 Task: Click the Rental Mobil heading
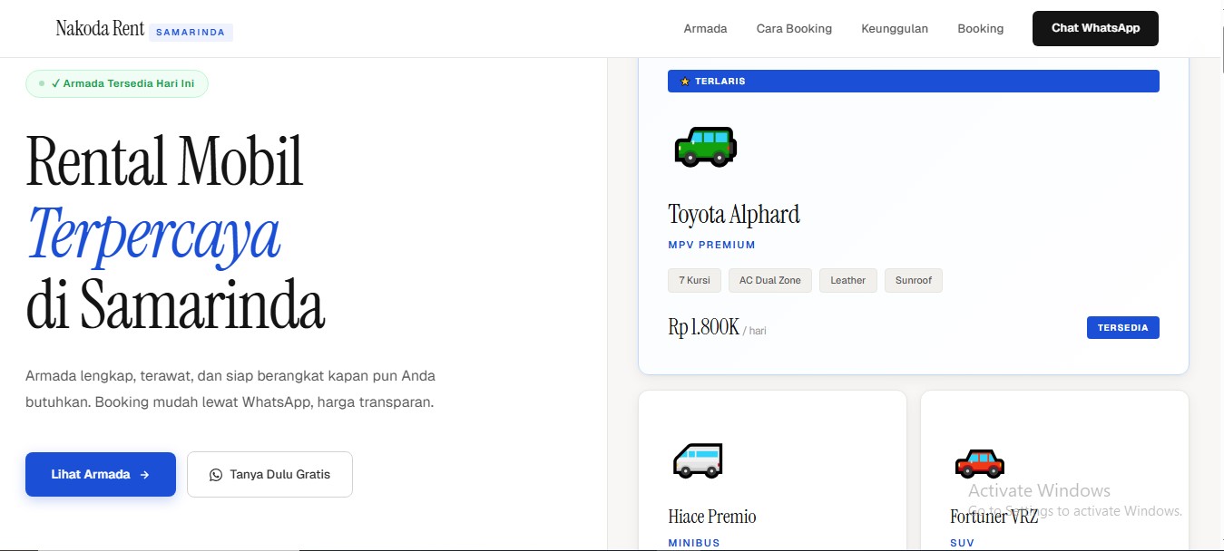[x=164, y=160]
